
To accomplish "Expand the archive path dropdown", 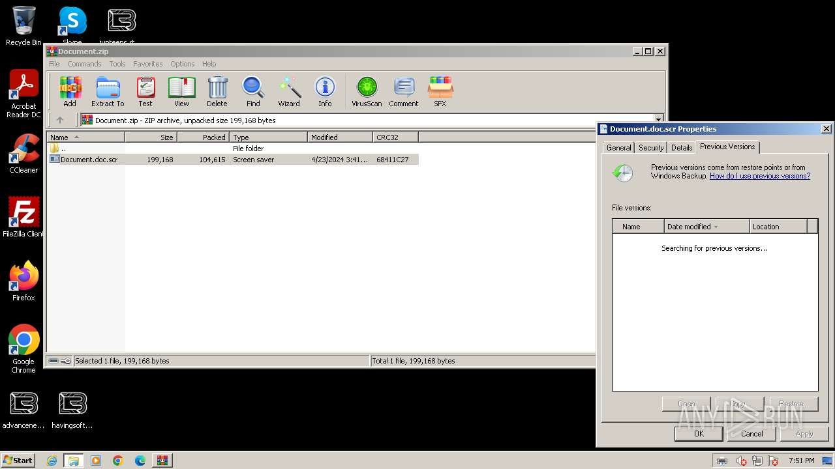I will (658, 120).
